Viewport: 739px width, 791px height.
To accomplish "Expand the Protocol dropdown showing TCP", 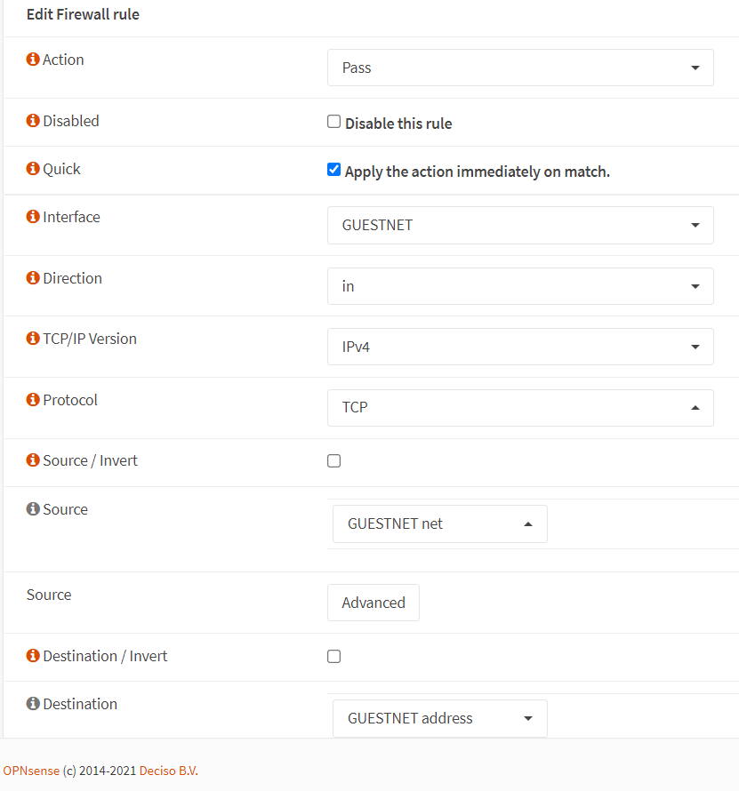I will (520, 408).
